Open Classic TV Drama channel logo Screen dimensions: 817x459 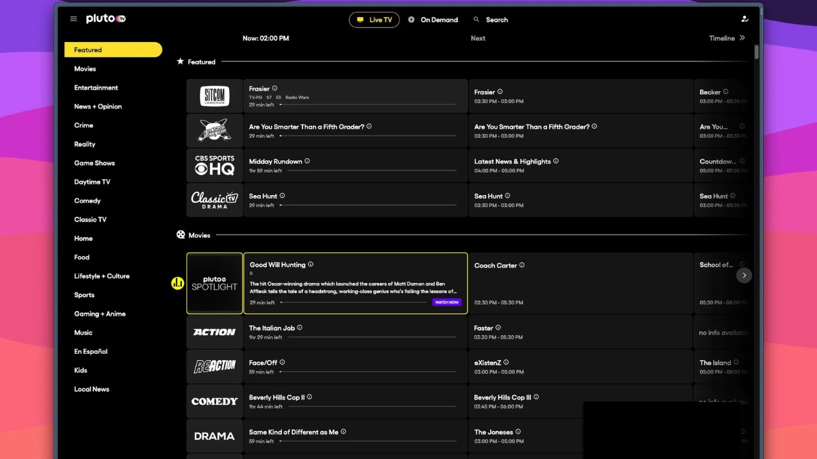pos(214,200)
